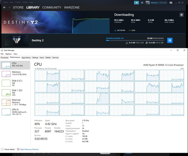Click the Resource Monitor icon
The width and height of the screenshot is (188, 156).
click(18, 149)
